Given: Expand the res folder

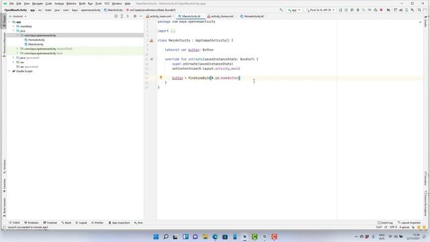Looking at the screenshot, I should pyautogui.click(x=13, y=63).
